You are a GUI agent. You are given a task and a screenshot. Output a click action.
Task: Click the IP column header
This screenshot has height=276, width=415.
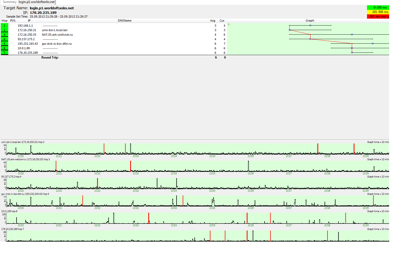(29, 20)
